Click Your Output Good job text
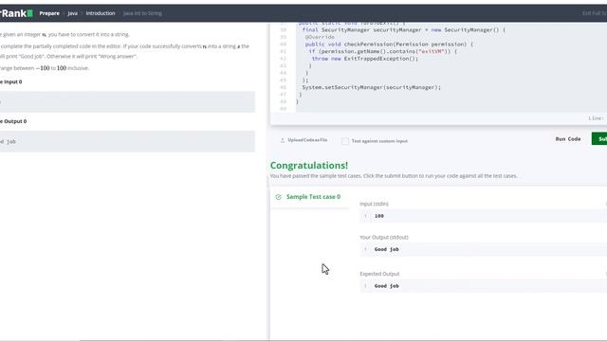607x341 pixels. coord(386,249)
